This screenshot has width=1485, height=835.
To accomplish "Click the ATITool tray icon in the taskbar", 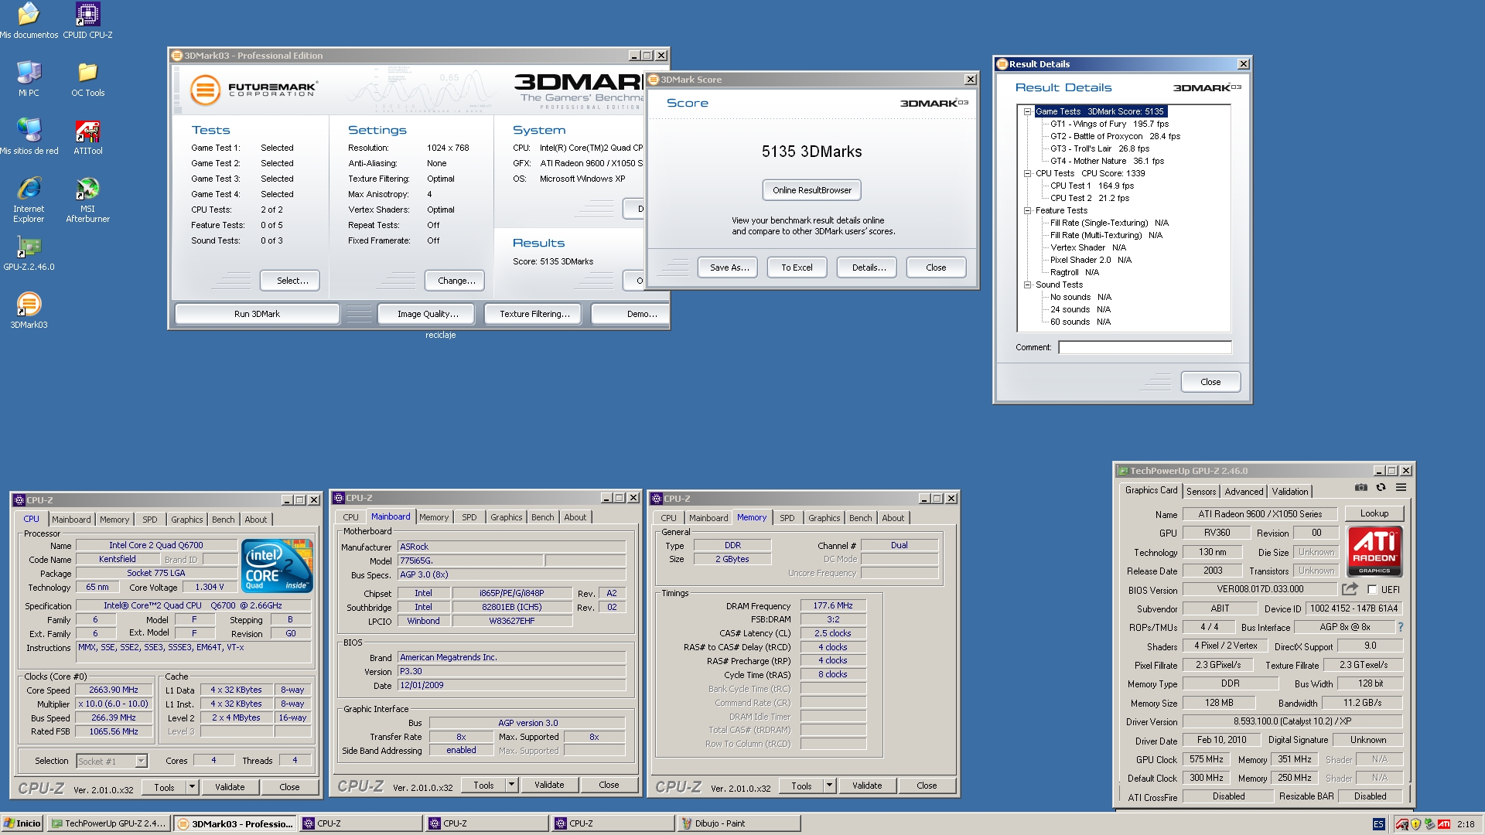I will pyautogui.click(x=1402, y=824).
